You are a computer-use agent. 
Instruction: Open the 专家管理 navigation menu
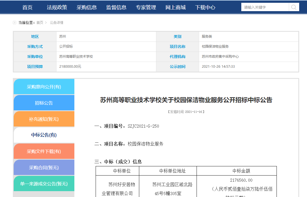tap(146, 8)
